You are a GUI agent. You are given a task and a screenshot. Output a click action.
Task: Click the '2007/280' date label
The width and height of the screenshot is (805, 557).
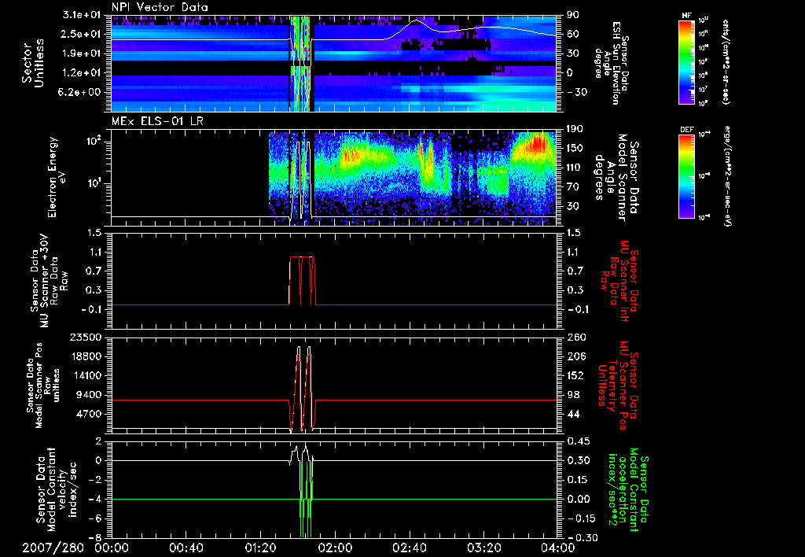click(53, 548)
